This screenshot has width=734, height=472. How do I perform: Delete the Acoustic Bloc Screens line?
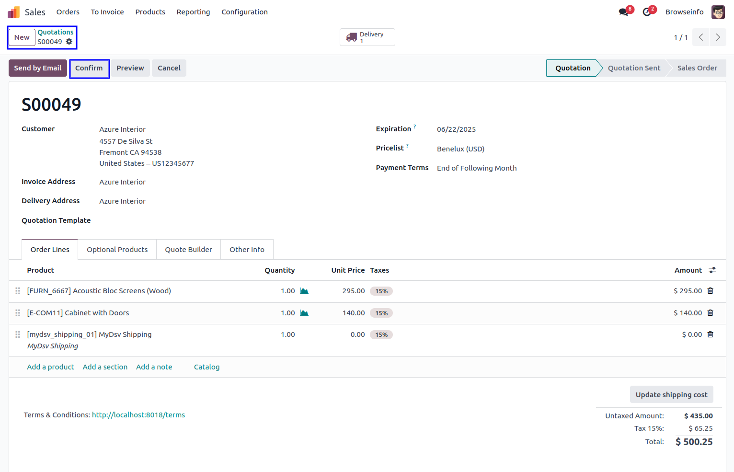[x=711, y=291]
